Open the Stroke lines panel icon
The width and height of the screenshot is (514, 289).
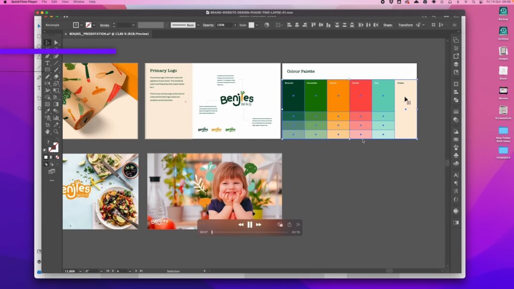[x=456, y=111]
